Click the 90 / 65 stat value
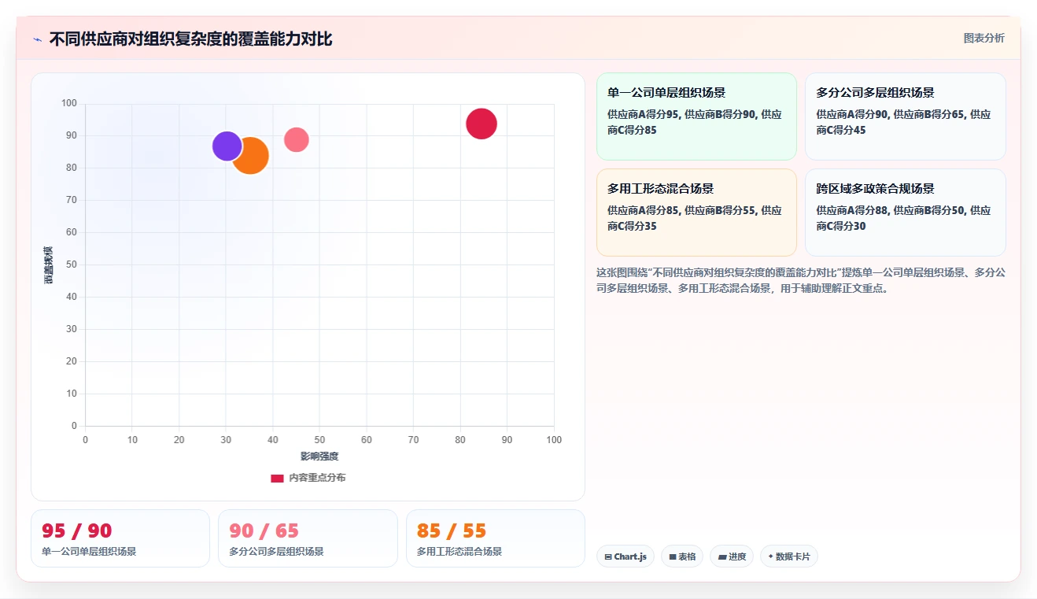 pos(264,531)
